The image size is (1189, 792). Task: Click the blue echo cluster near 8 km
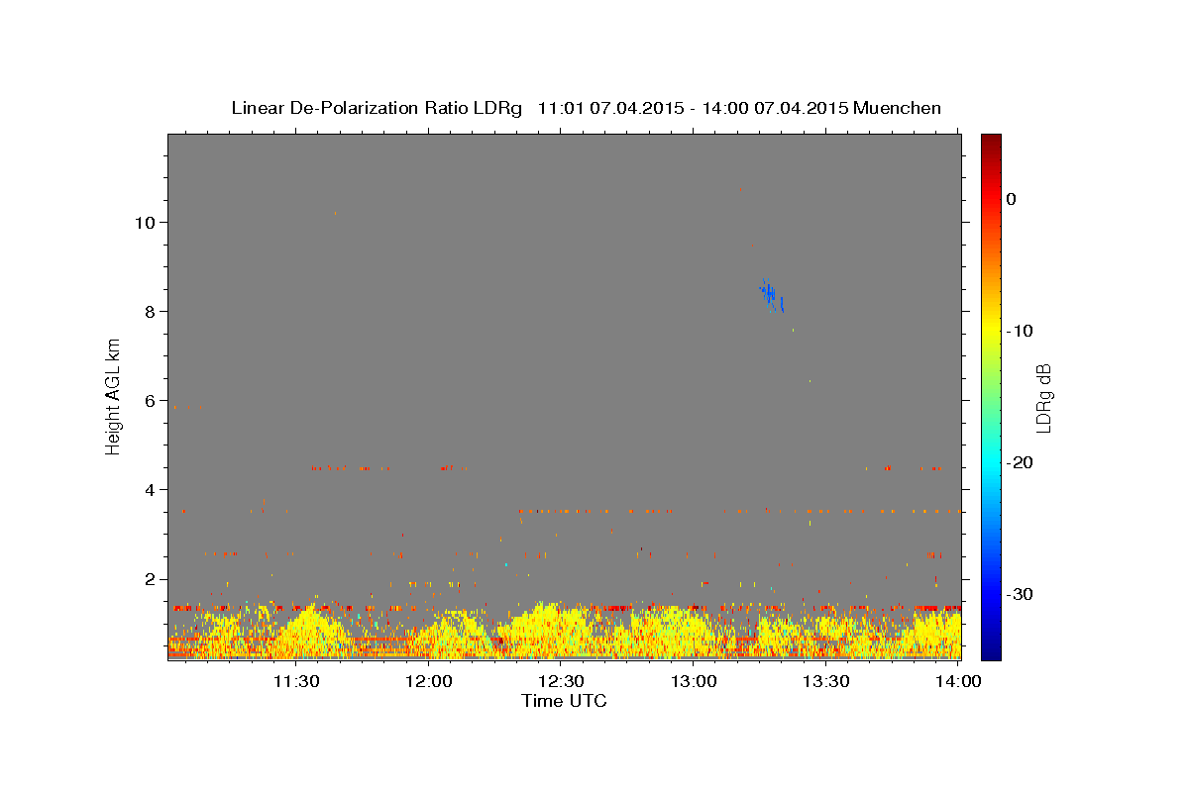(x=771, y=296)
